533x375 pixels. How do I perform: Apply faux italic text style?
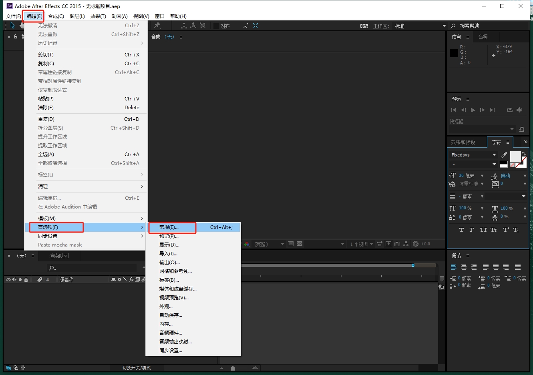click(x=472, y=230)
